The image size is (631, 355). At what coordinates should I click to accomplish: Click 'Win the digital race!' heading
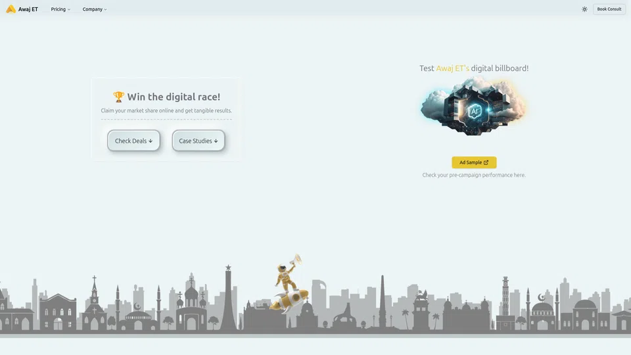tap(174, 97)
